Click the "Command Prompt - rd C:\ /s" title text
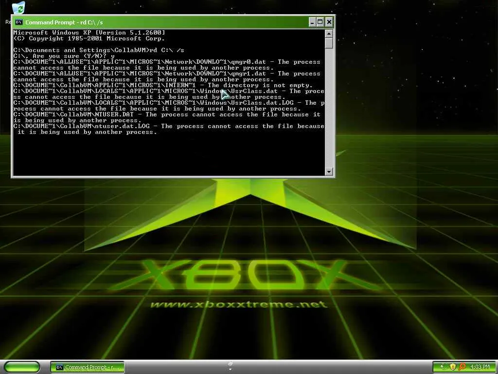Image resolution: width=498 pixels, height=374 pixels. [x=64, y=22]
